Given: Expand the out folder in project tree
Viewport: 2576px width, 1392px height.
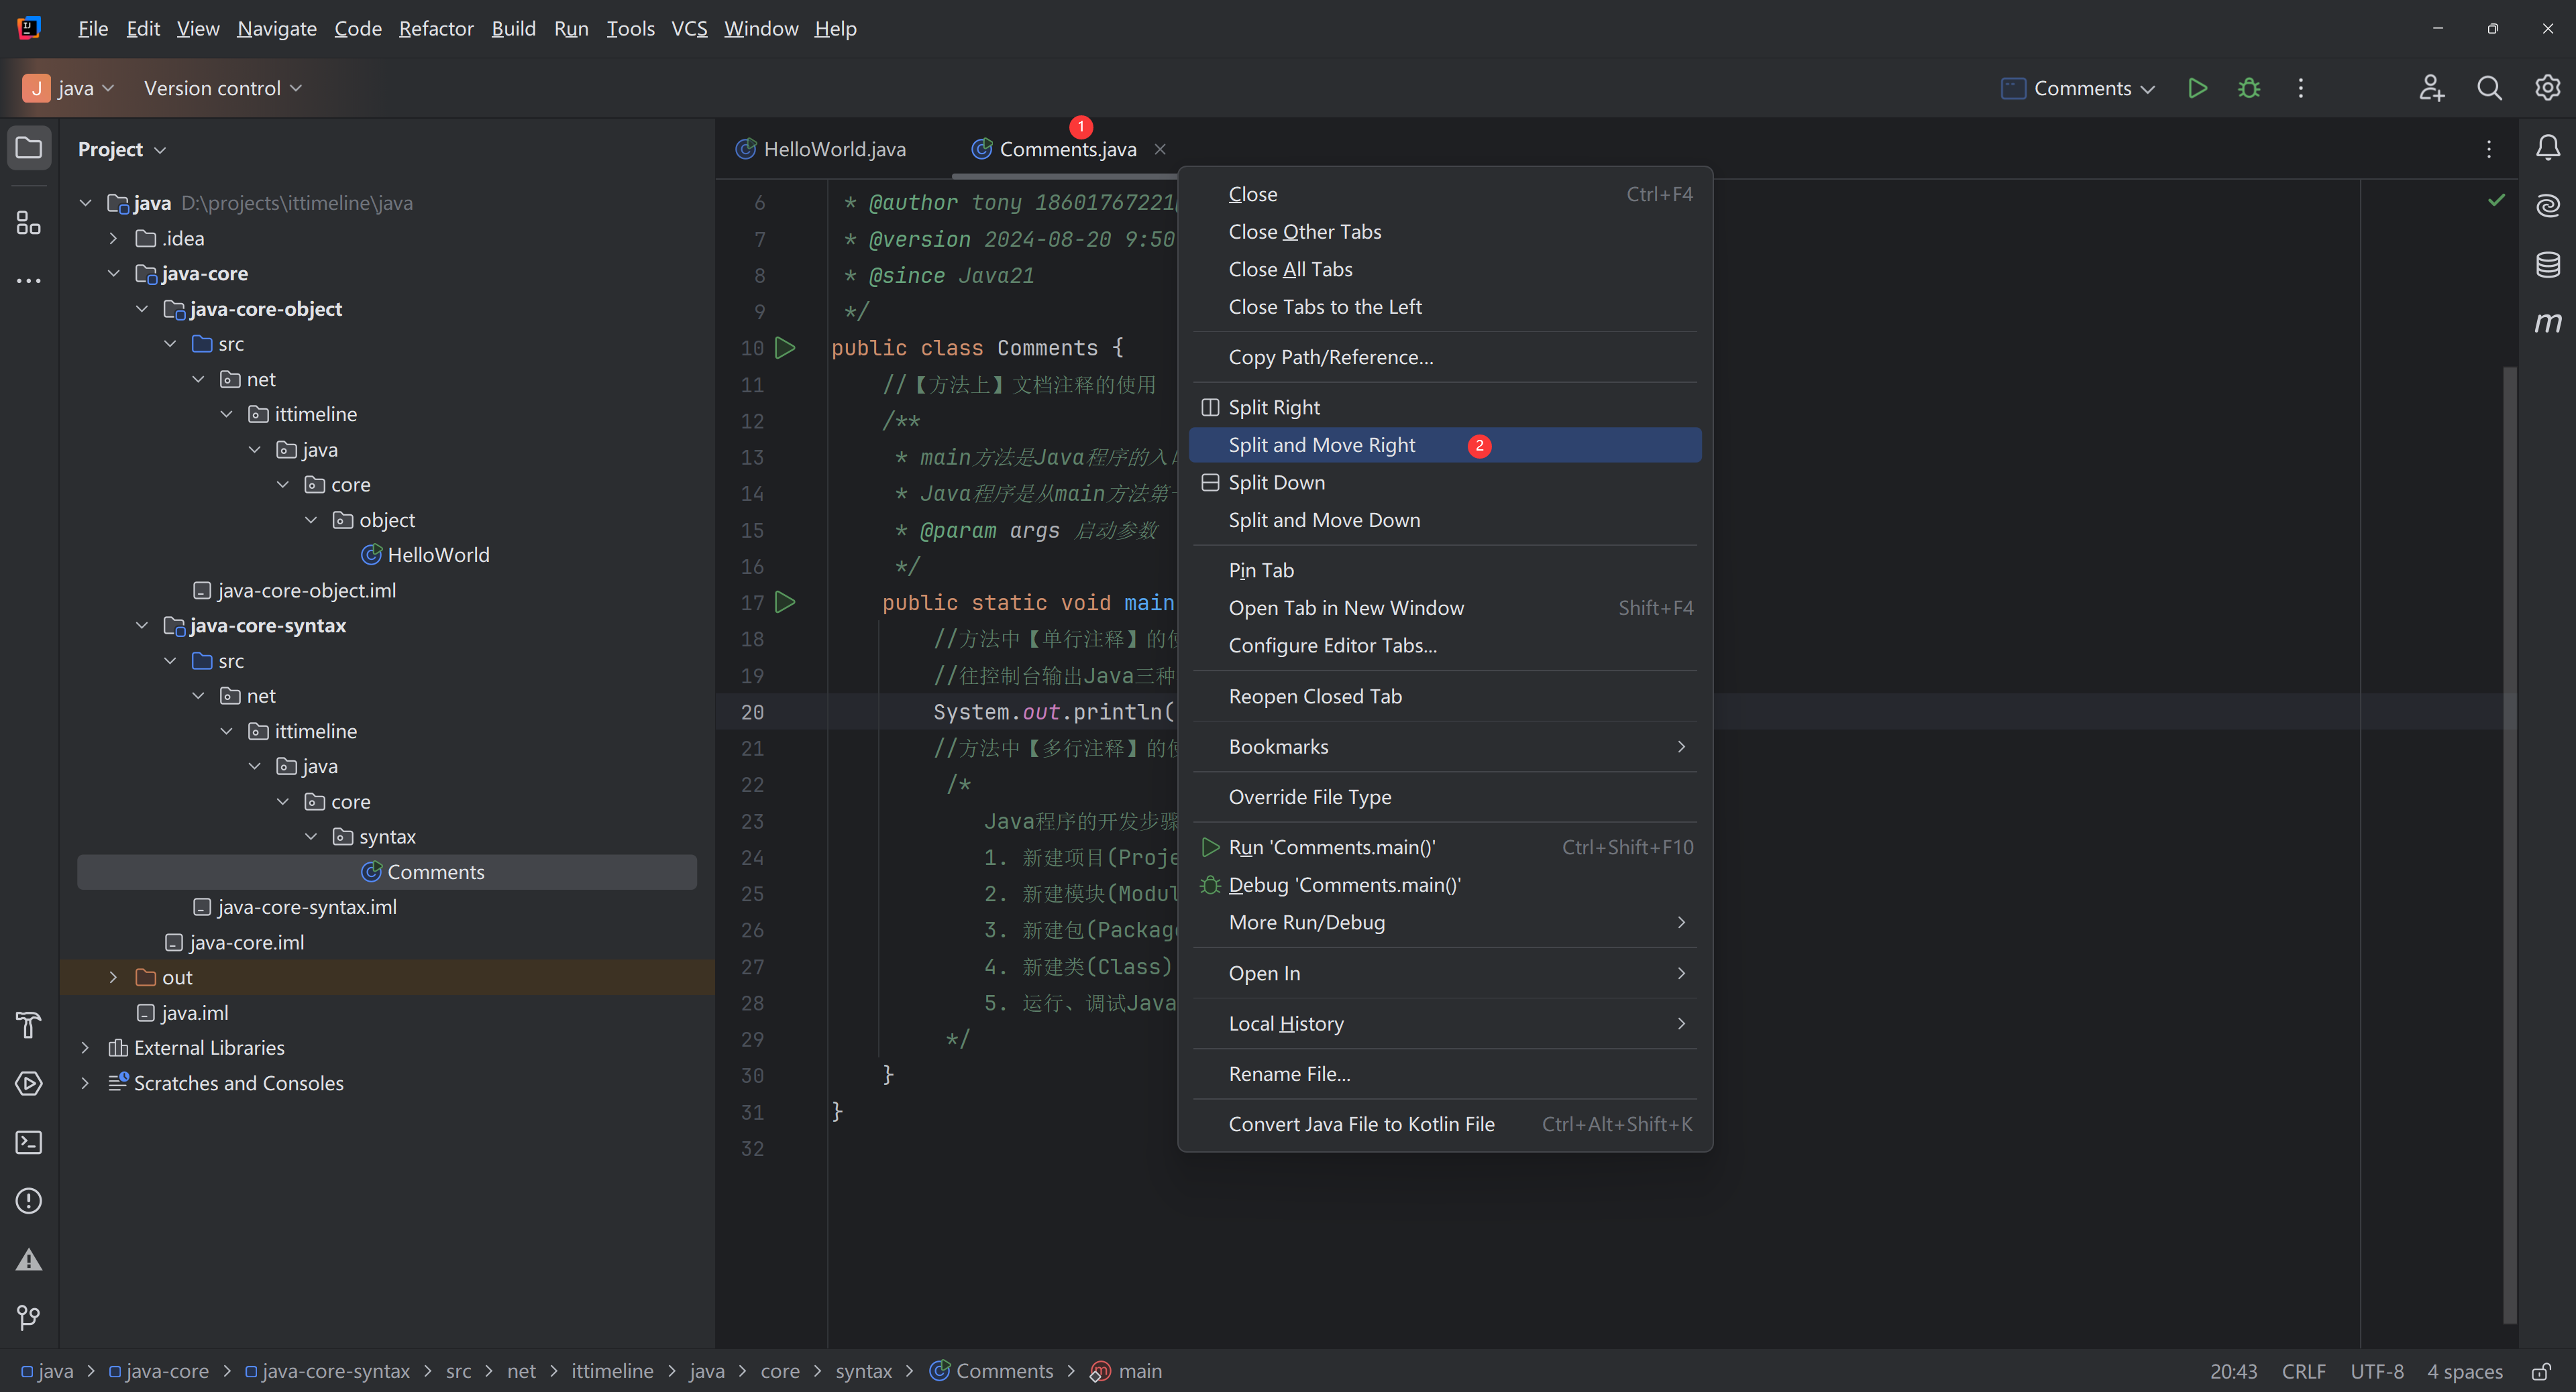Looking at the screenshot, I should 113,978.
